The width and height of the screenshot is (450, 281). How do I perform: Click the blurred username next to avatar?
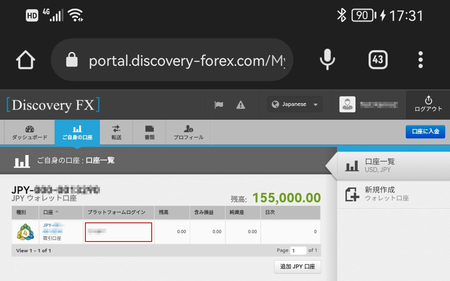pyautogui.click(x=379, y=105)
